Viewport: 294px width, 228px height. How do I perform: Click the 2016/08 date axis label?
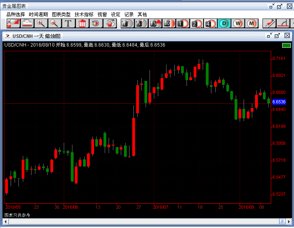(x=246, y=207)
